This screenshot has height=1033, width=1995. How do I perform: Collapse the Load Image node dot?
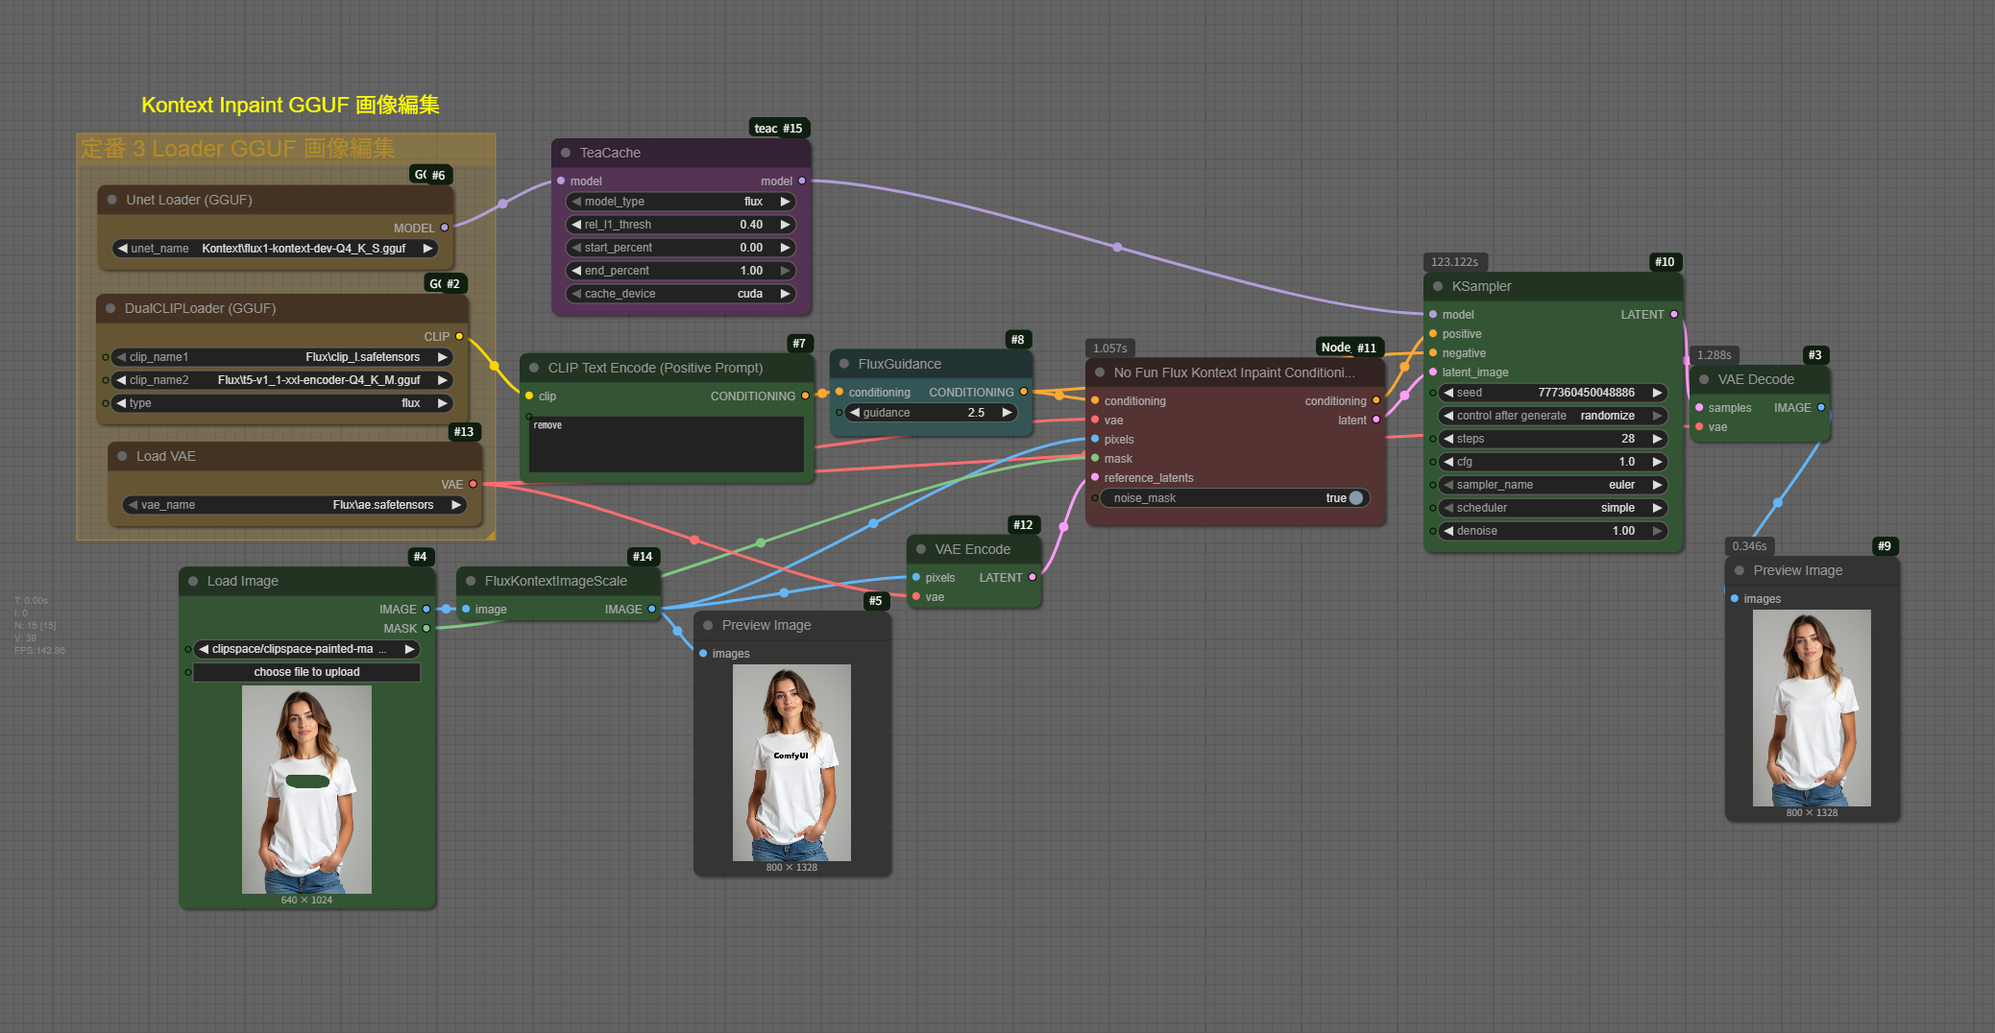193,581
